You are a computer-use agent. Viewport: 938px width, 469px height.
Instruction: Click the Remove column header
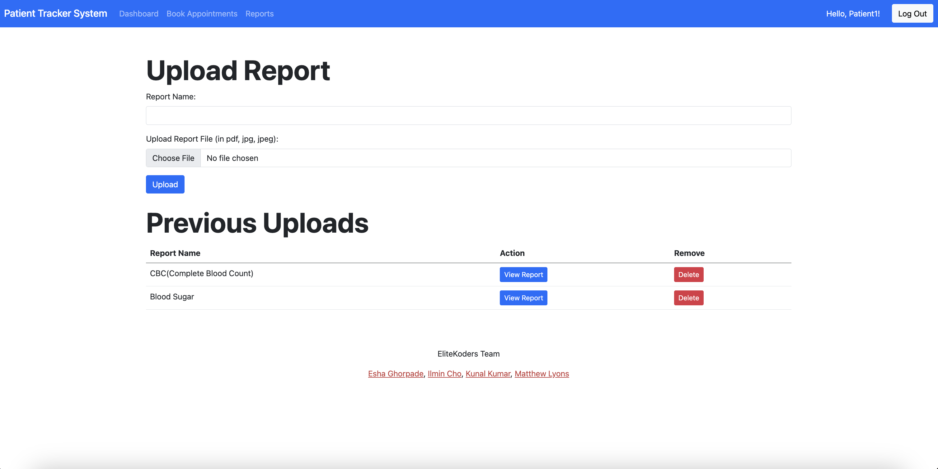[x=689, y=253]
